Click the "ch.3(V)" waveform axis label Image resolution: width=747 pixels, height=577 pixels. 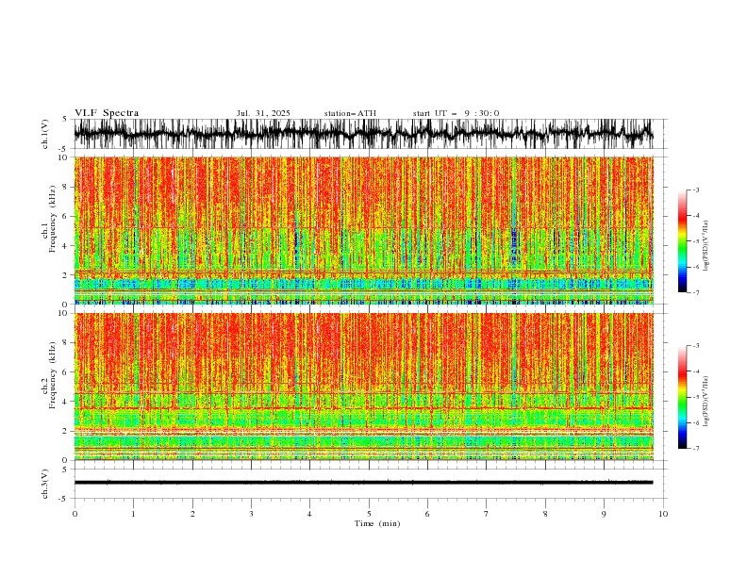click(x=45, y=484)
